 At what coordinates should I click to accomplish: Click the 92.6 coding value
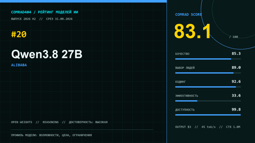point(236,81)
